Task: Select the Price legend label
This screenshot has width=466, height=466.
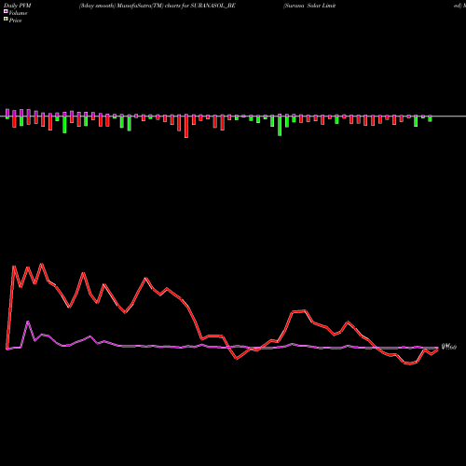Action: (15, 21)
